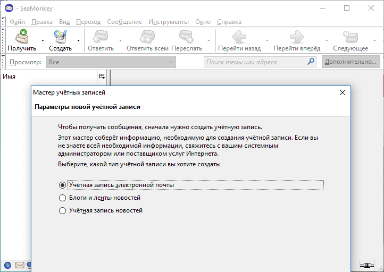Click the magnifier search icon

[311, 62]
